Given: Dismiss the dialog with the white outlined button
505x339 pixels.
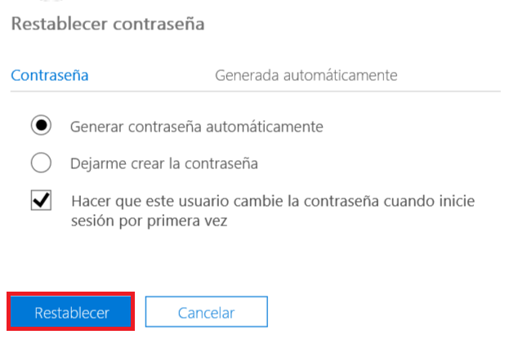Looking at the screenshot, I should coord(206,312).
